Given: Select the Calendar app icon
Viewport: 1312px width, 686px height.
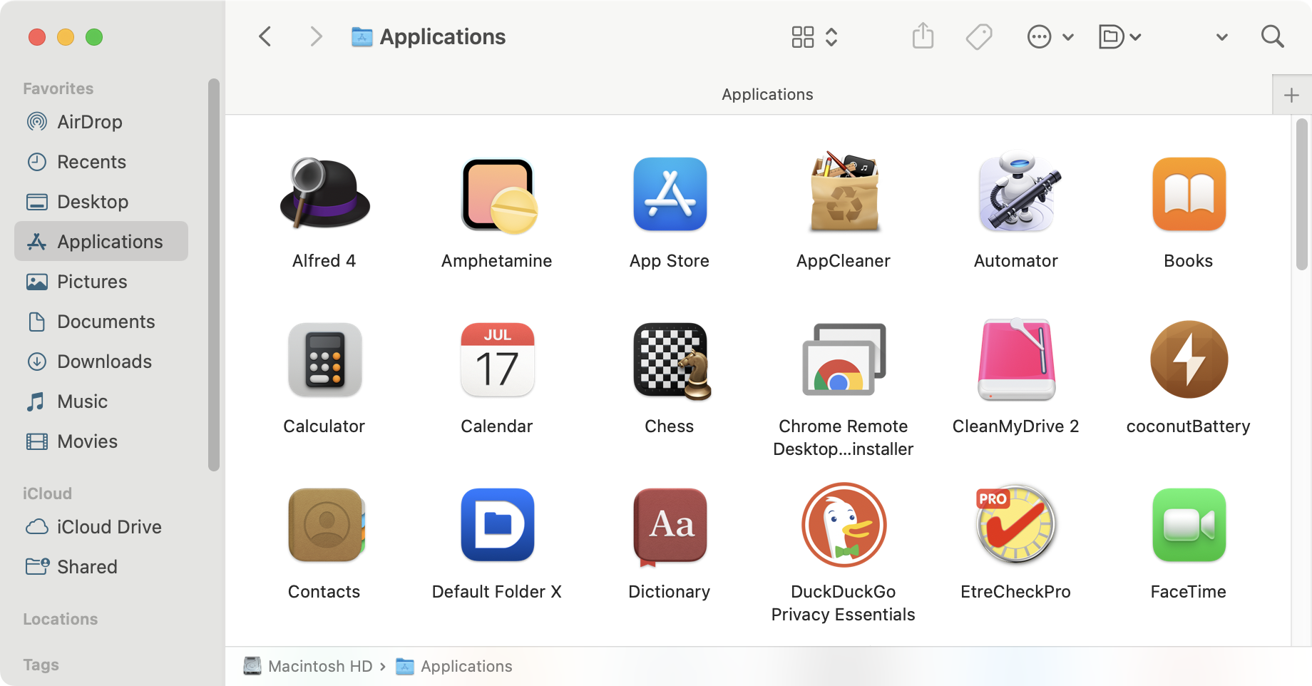Looking at the screenshot, I should (x=498, y=359).
